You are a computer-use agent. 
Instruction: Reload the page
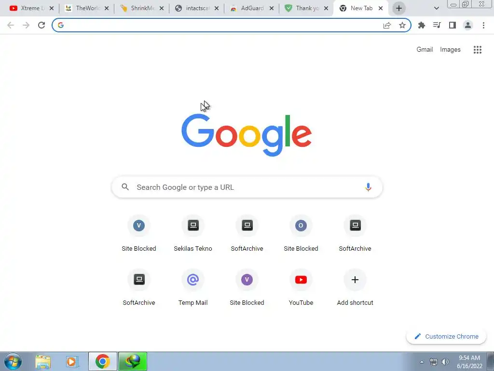click(41, 25)
